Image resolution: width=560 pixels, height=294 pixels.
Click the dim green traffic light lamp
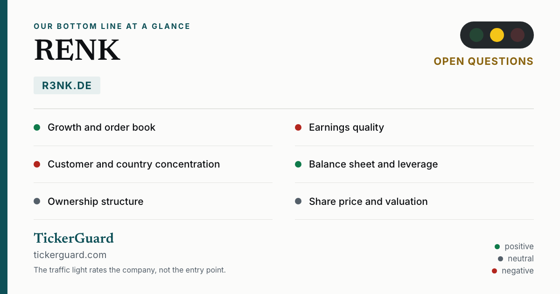(476, 35)
